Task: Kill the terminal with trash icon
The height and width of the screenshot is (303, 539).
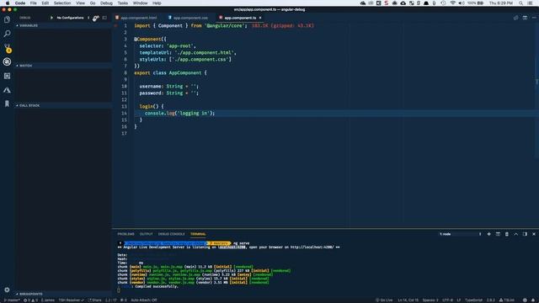Action: click(507, 234)
